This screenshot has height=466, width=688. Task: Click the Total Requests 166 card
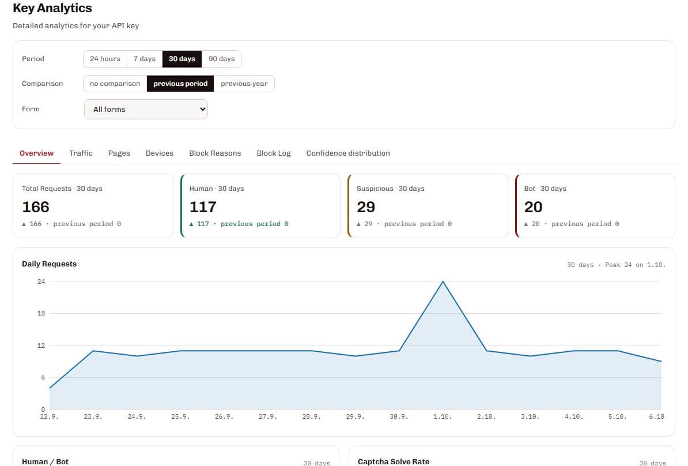pos(93,206)
